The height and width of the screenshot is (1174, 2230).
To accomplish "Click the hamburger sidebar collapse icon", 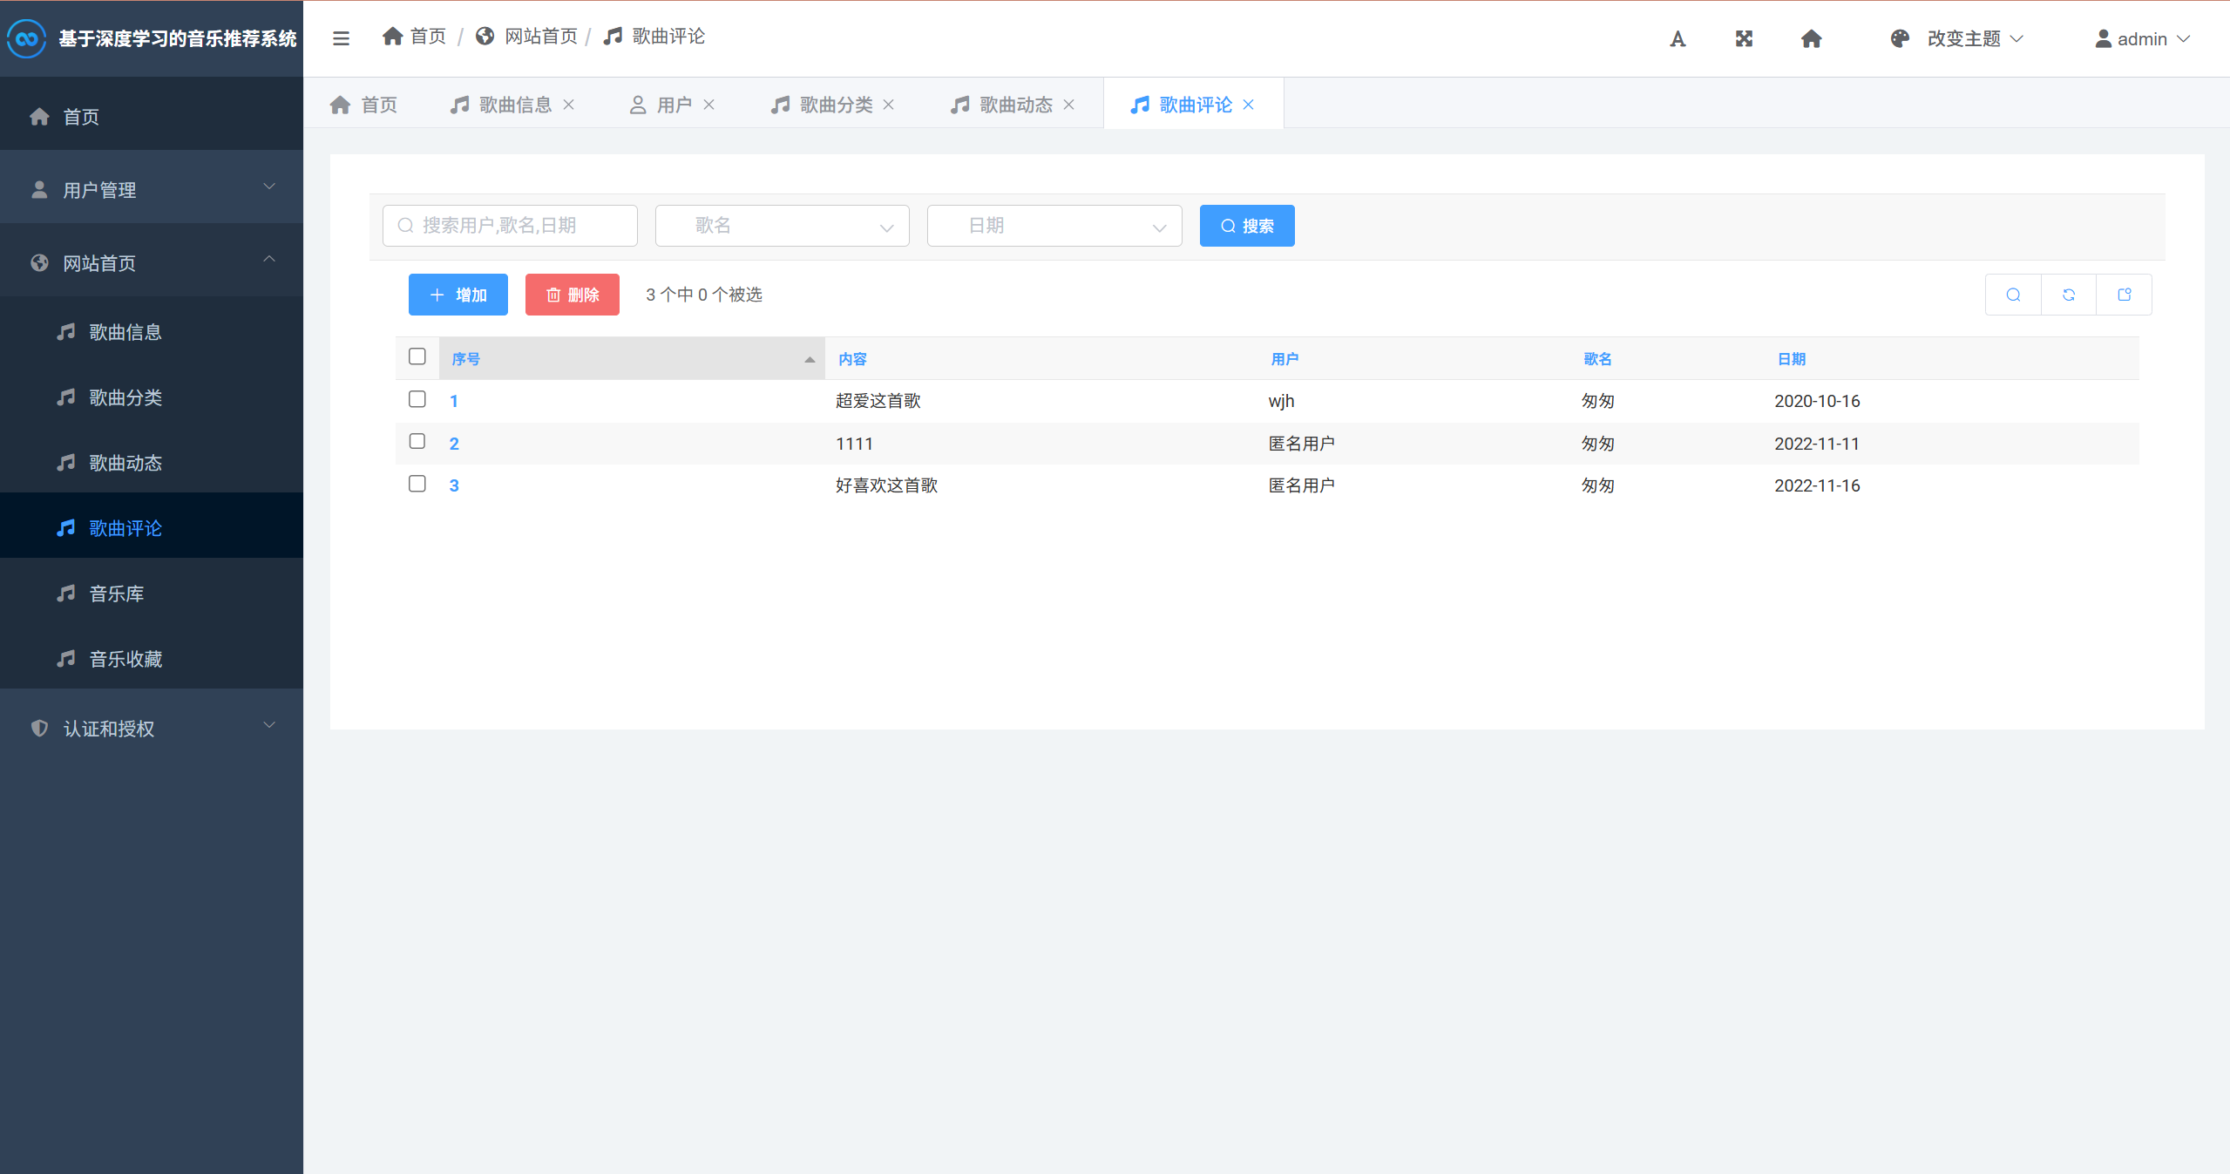I will point(341,38).
